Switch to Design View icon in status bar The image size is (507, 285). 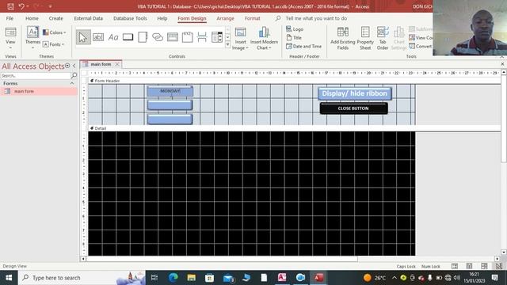[x=499, y=266]
